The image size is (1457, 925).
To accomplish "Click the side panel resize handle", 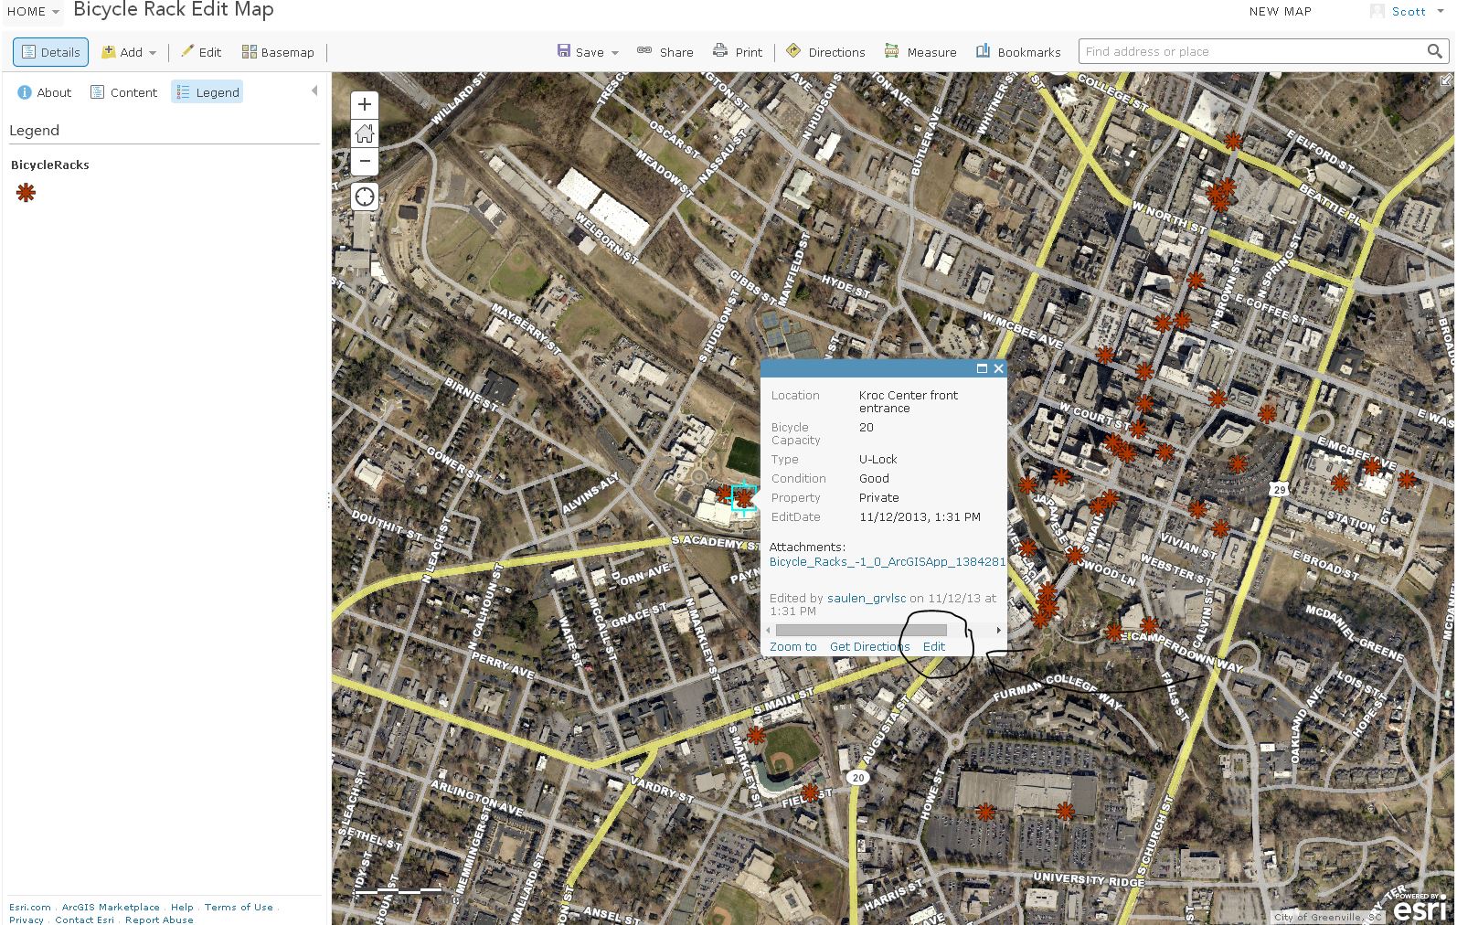I will pos(328,500).
